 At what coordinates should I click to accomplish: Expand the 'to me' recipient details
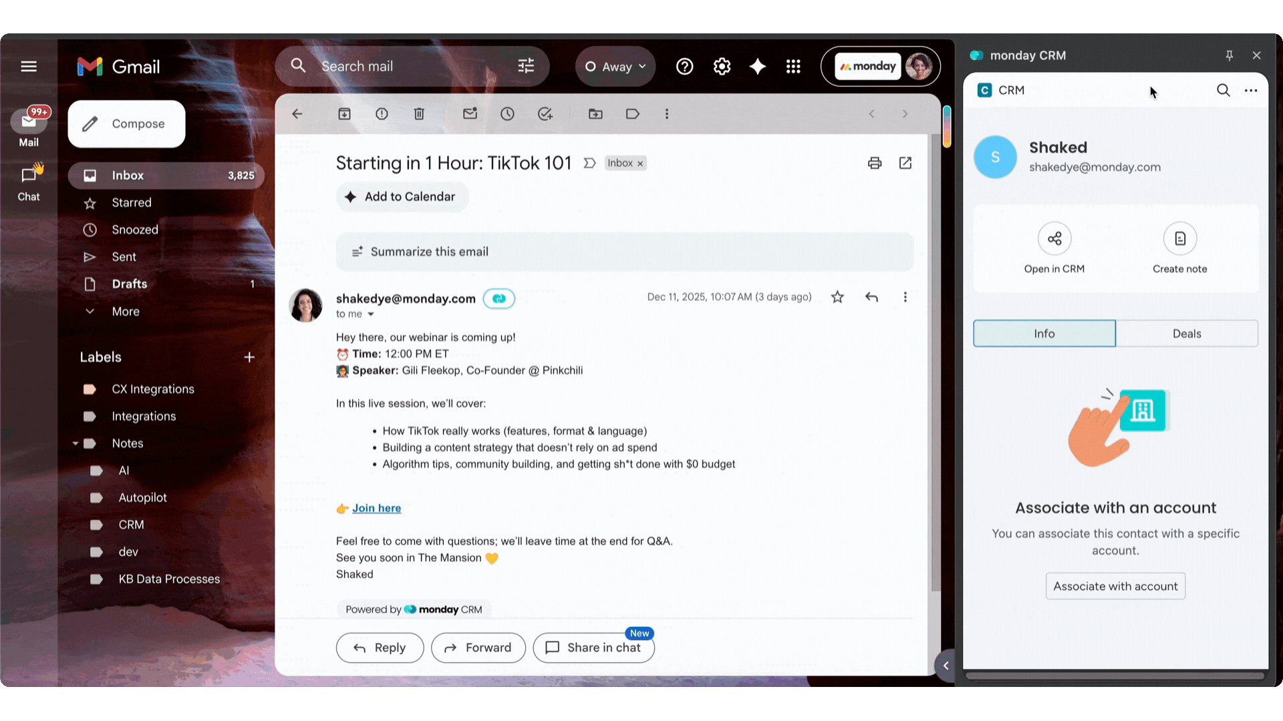[371, 314]
